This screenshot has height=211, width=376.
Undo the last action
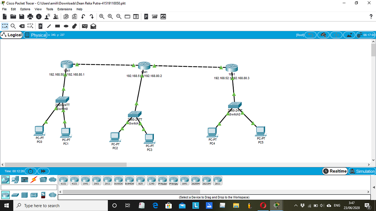click(x=83, y=17)
